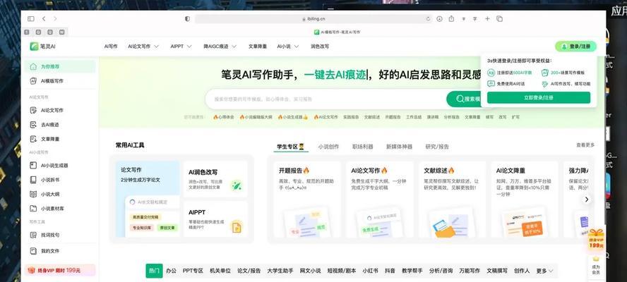Open 润色改写 in the top navigation
This screenshot has width=627, height=282.
click(320, 47)
